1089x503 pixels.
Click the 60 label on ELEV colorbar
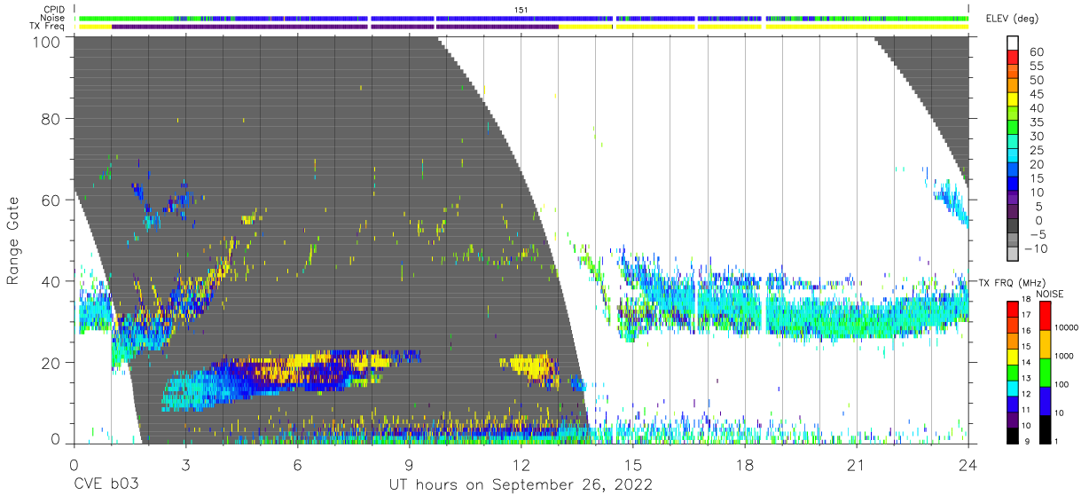[x=1036, y=52]
